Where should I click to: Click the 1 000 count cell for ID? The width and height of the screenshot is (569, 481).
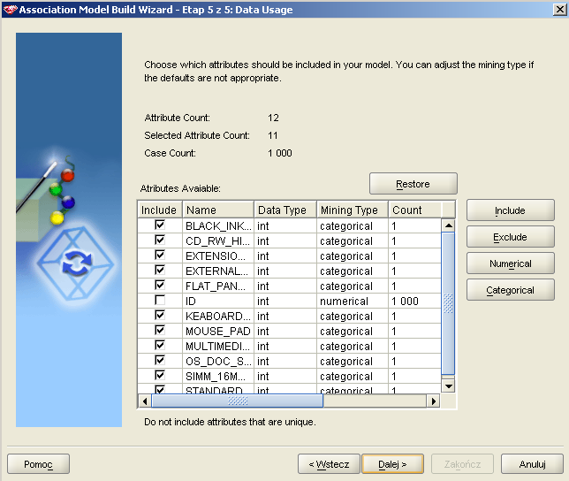[414, 301]
